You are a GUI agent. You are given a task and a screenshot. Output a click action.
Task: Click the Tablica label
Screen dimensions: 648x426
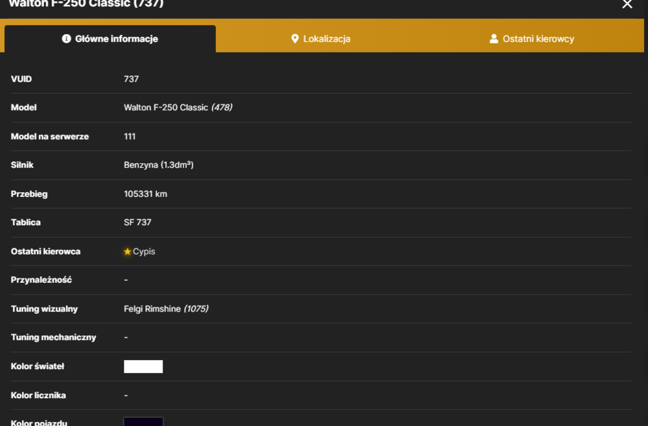tap(26, 223)
